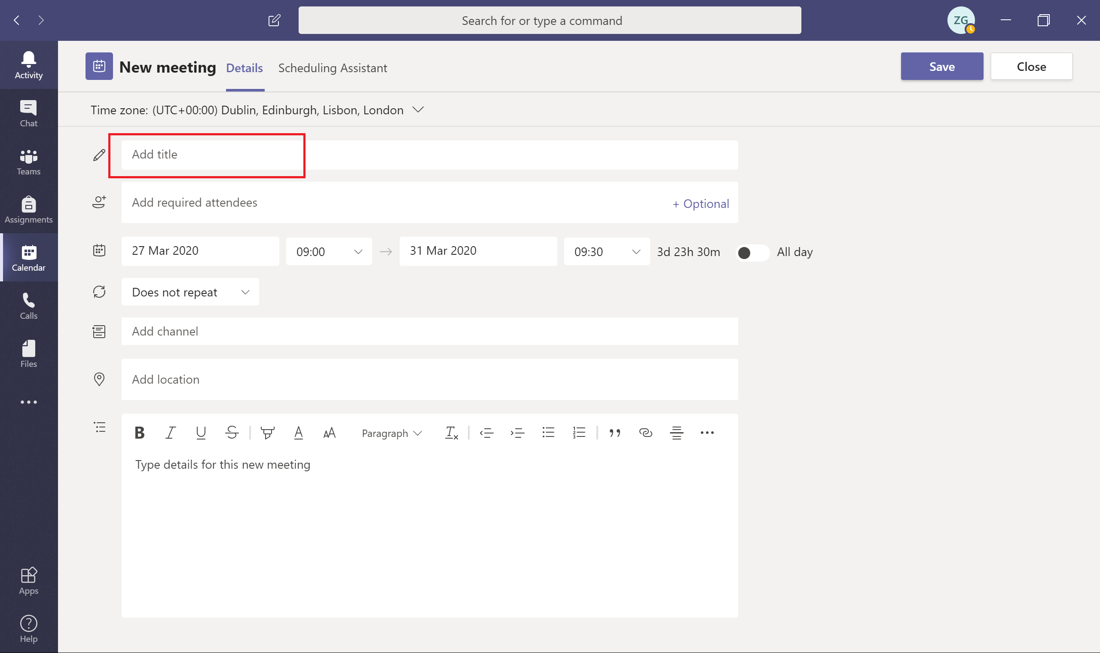
Task: Open Calls in the sidebar
Action: click(x=29, y=306)
